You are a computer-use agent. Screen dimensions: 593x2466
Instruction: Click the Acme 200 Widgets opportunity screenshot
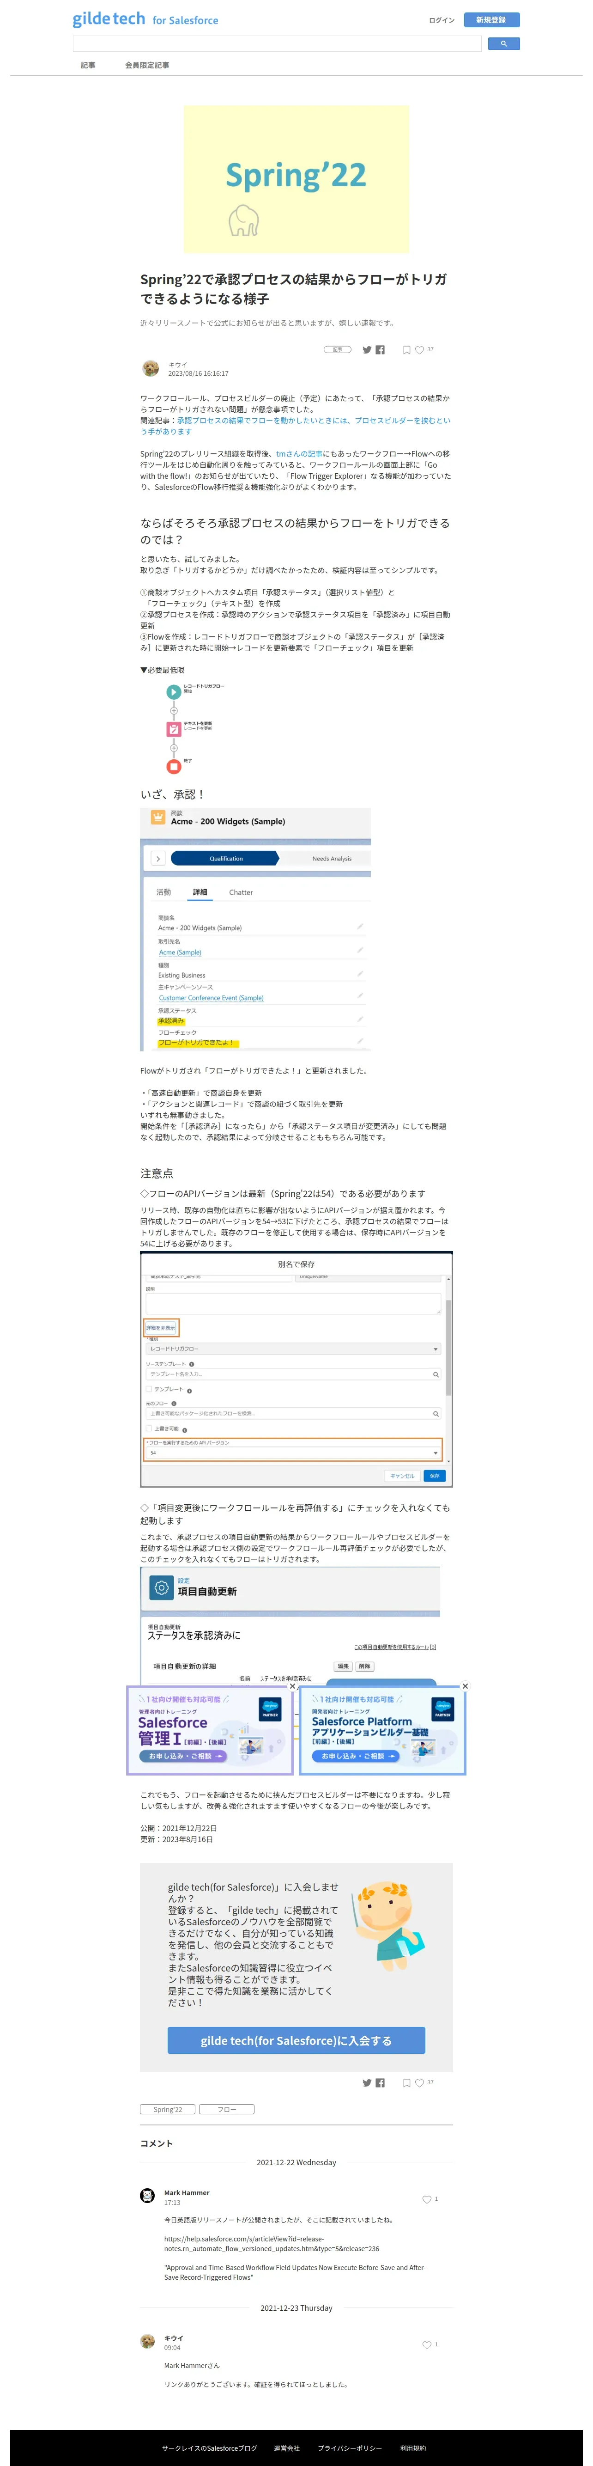pos(255,929)
